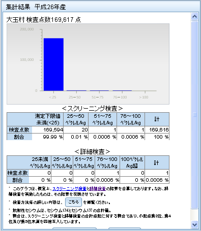201x231 pixels.
Task: Grab the vertical scrollbar thumb
Action: 194,115
